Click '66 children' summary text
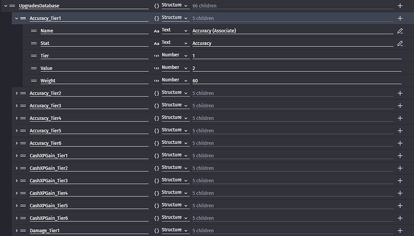The width and height of the screenshot is (414, 236). (204, 6)
